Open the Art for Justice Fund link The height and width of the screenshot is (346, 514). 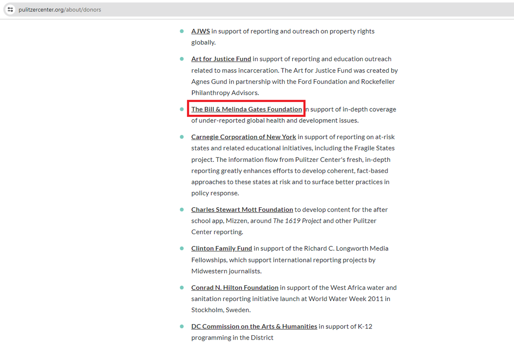click(221, 59)
